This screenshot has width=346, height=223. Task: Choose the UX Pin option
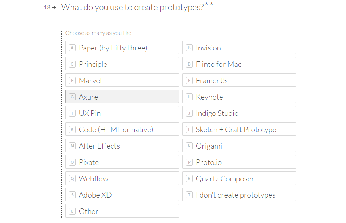[122, 113]
